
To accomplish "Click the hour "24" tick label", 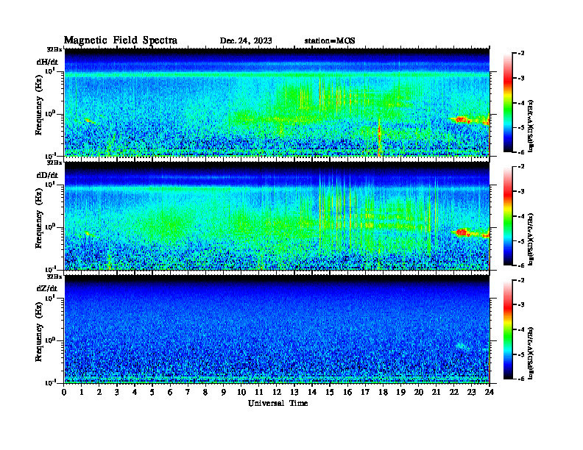I will pos(490,393).
